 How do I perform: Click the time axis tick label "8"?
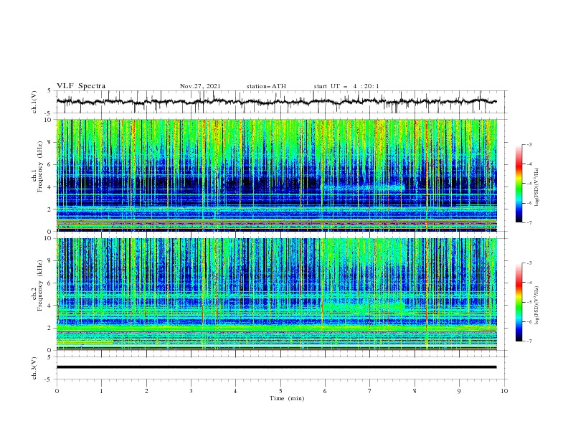(x=415, y=391)
